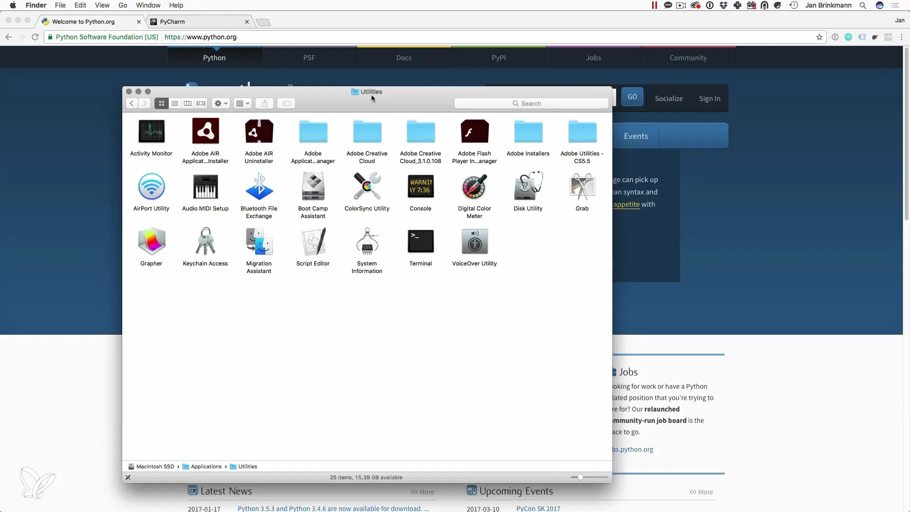Click the browser address bar URL

point(200,37)
